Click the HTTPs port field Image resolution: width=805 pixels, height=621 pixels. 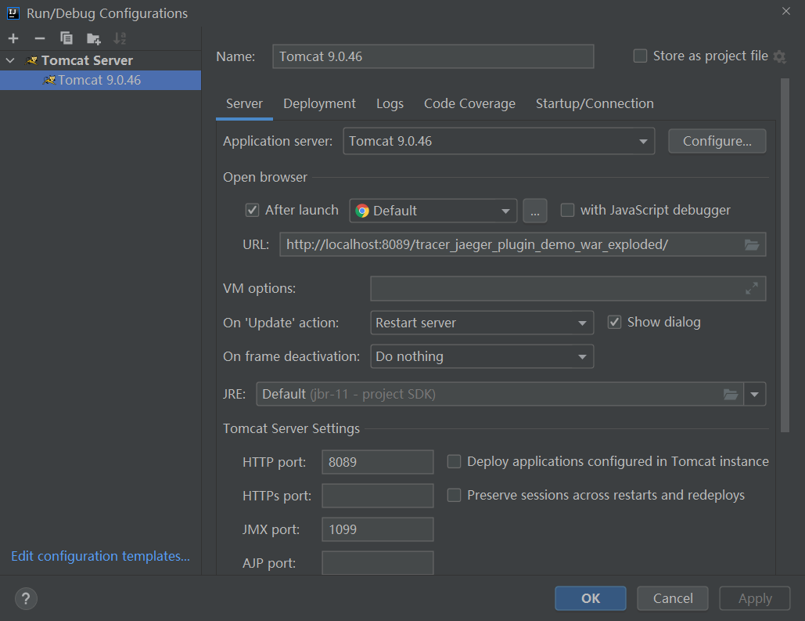click(377, 496)
